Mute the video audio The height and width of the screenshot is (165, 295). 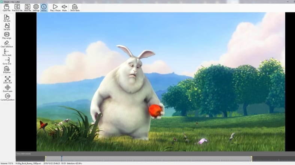(64, 8)
